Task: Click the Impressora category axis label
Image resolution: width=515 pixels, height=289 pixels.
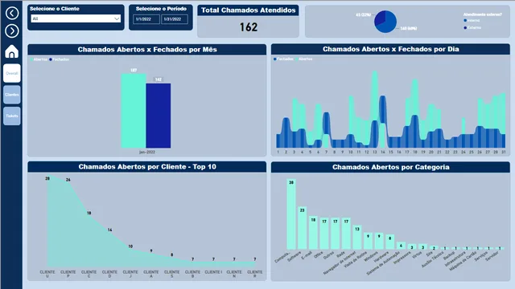Action: click(x=402, y=258)
